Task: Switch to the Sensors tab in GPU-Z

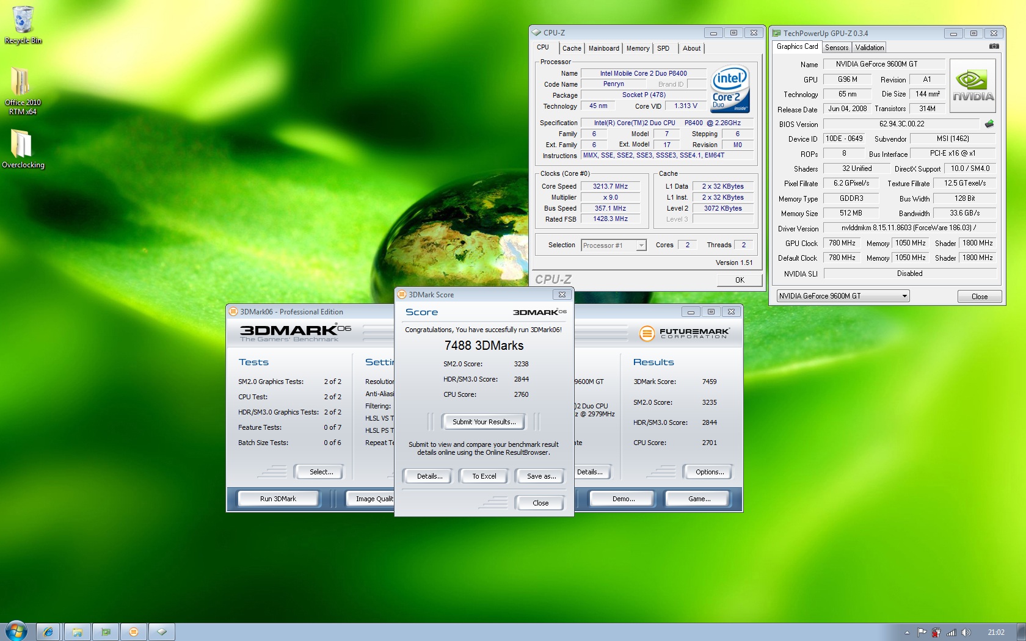Action: tap(837, 48)
